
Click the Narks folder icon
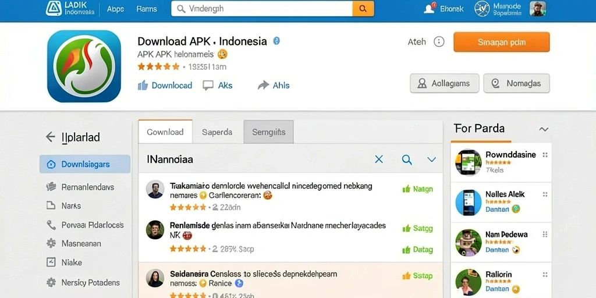coord(51,205)
